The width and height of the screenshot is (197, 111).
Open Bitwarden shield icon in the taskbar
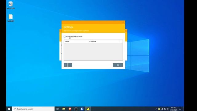pos(82,109)
